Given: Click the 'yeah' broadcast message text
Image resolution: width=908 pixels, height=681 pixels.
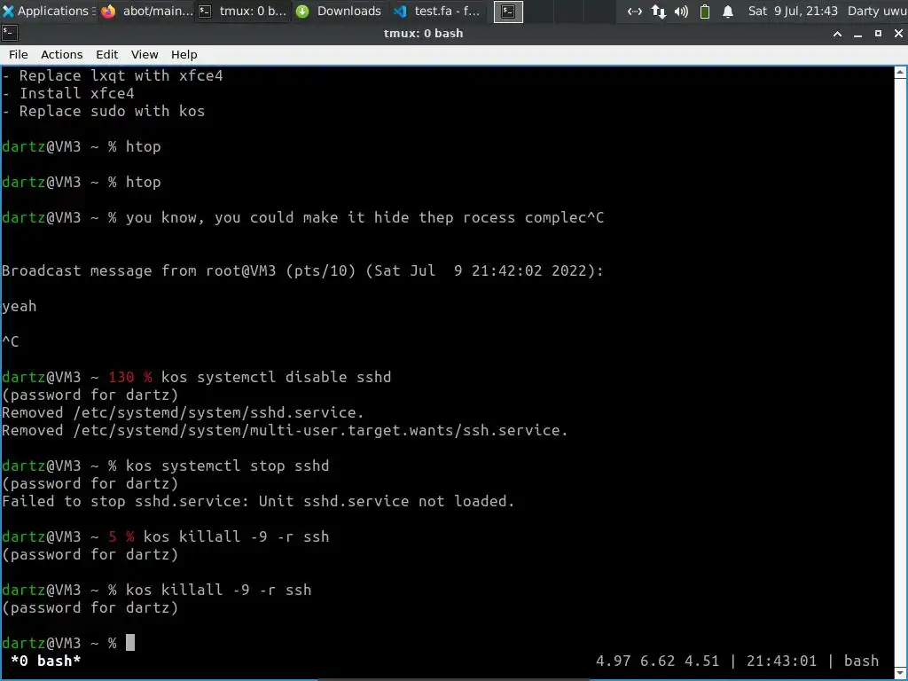Looking at the screenshot, I should (20, 306).
